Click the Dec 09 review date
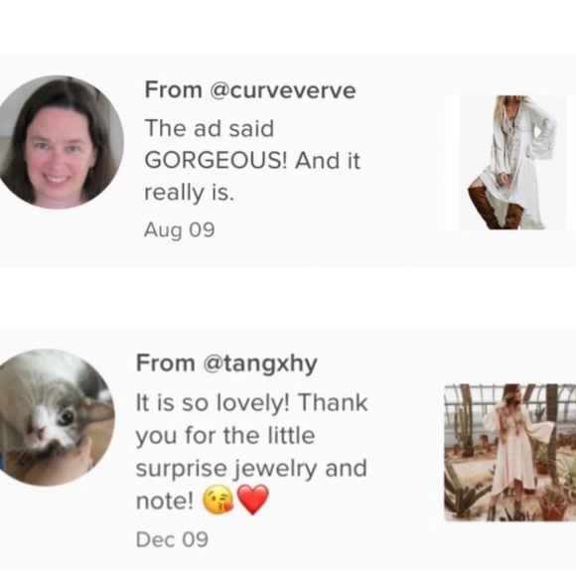This screenshot has height=576, width=576. (x=172, y=539)
